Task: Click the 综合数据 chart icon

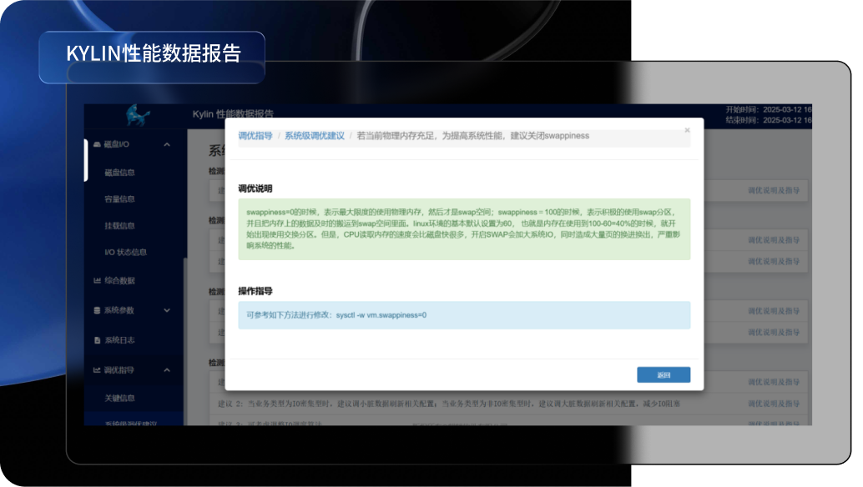Action: [97, 281]
